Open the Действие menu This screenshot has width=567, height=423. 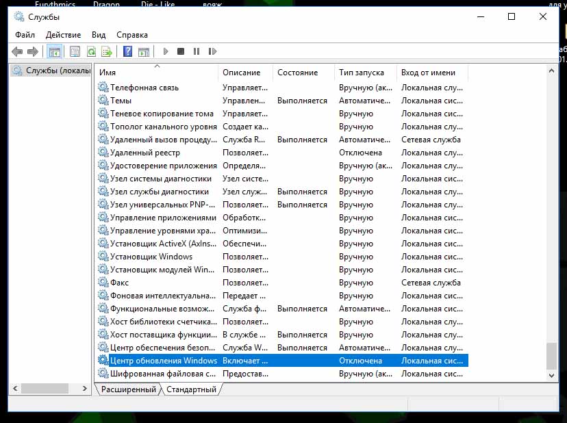coord(63,35)
